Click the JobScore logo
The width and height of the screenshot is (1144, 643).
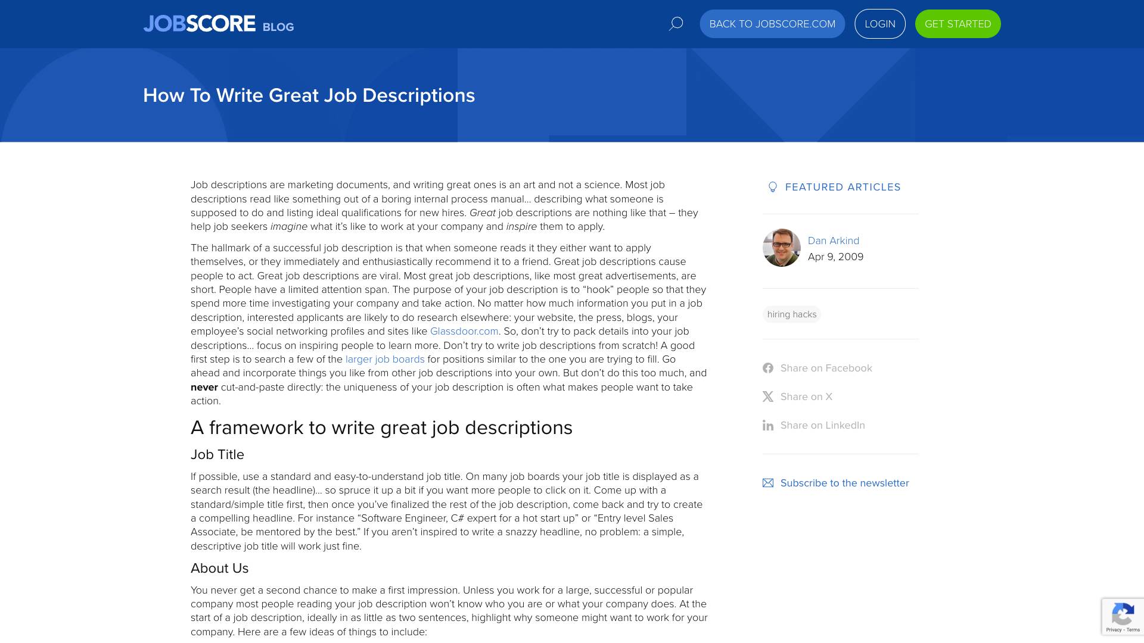tap(199, 24)
